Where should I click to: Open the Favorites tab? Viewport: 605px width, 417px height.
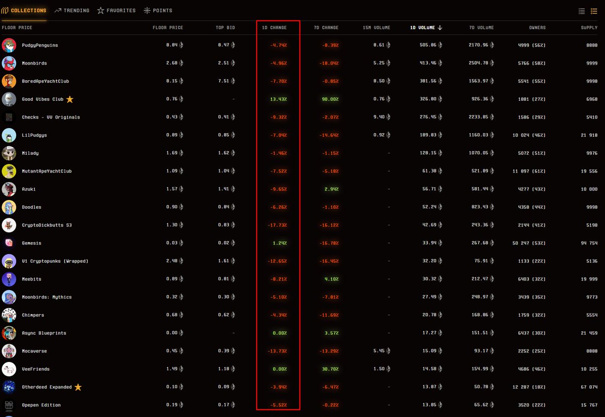pos(116,11)
